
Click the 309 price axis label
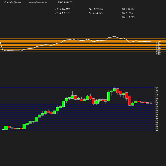tap(156, 117)
